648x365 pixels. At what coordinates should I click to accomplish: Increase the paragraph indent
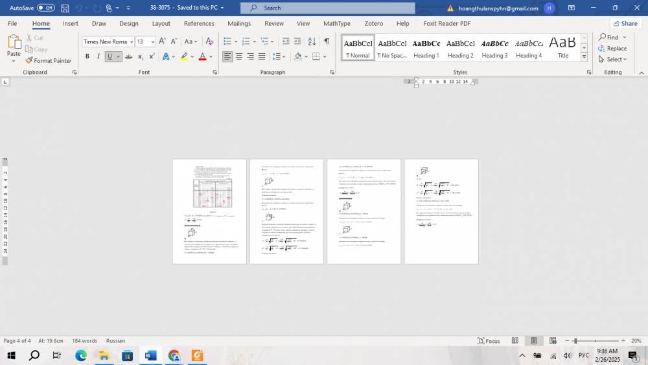pos(297,41)
